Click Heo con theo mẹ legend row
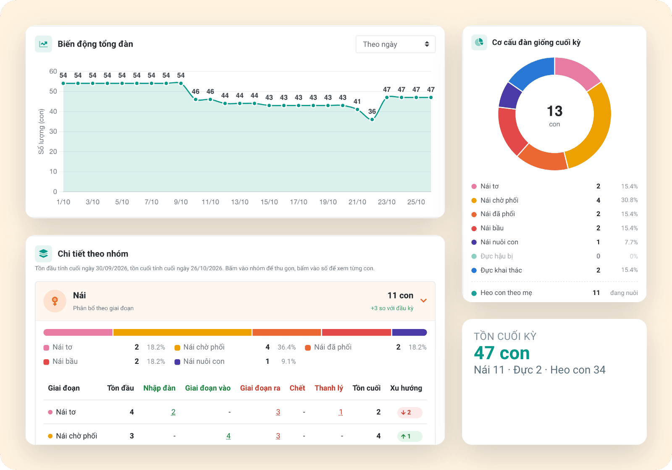Image resolution: width=672 pixels, height=470 pixels. tap(554, 293)
